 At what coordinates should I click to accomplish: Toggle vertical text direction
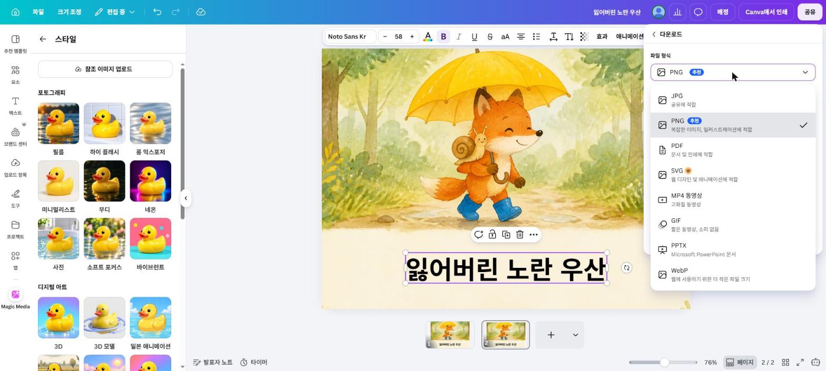[x=569, y=36]
